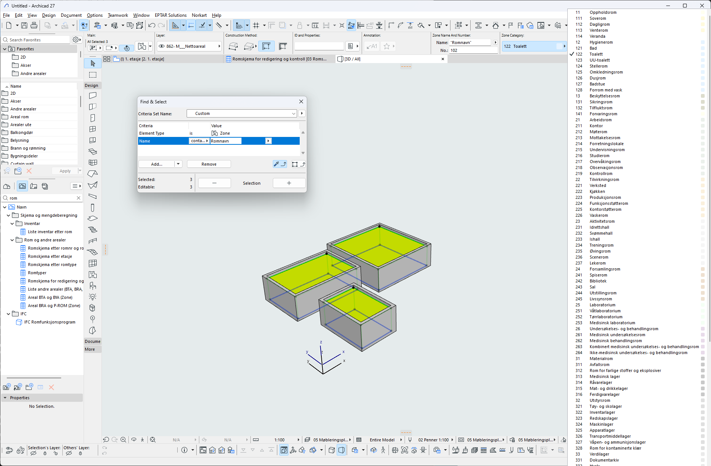Click the Print icon in the toolbar
This screenshot has width=711, height=466.
pyautogui.click(x=34, y=25)
